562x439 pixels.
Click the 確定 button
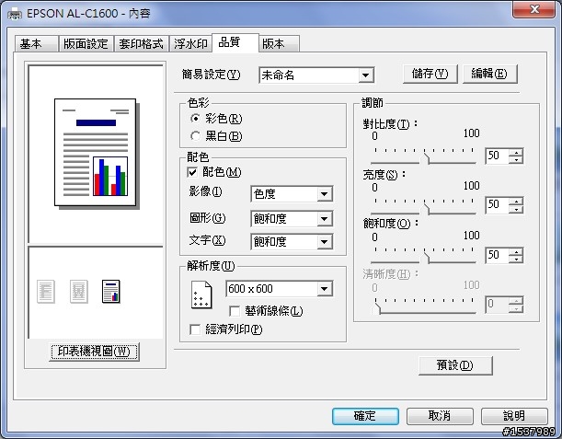coord(365,416)
